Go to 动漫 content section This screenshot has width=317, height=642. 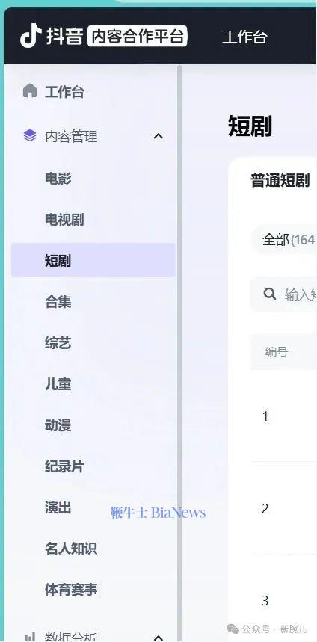[58, 425]
